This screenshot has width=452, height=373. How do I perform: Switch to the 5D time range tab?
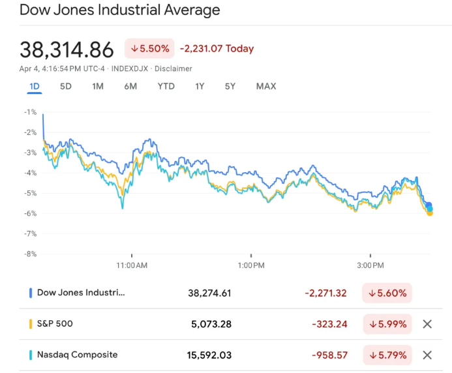coord(66,86)
